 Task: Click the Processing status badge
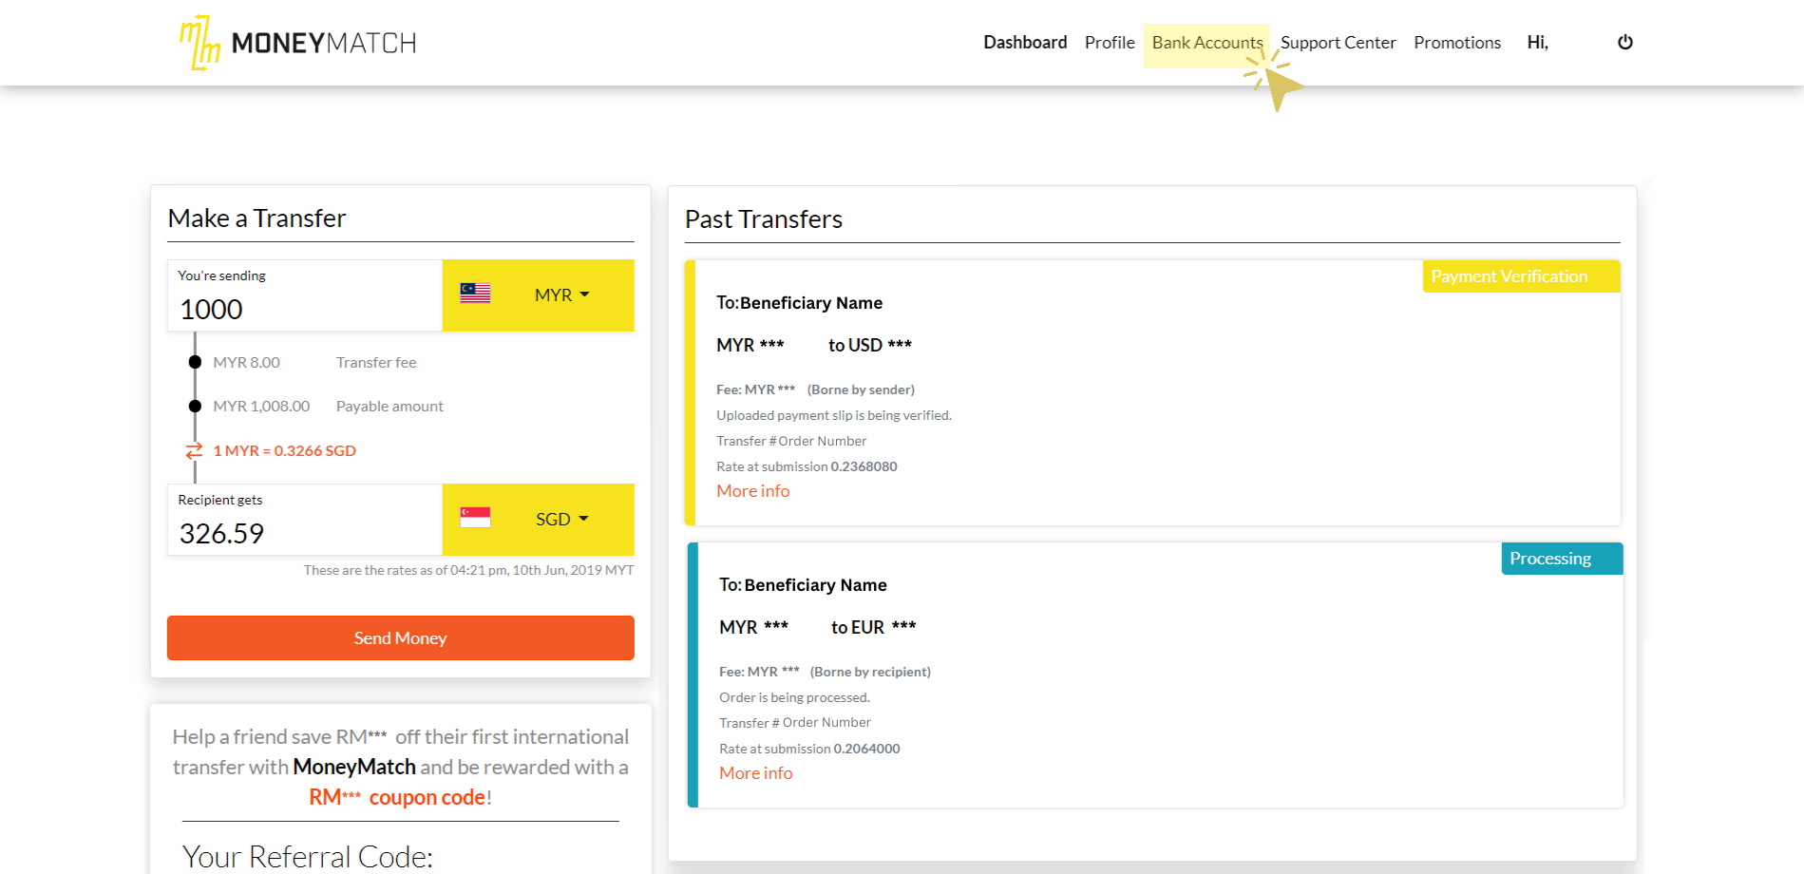pos(1562,559)
